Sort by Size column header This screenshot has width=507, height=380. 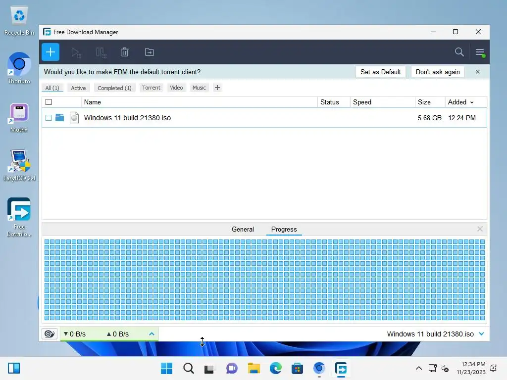pyautogui.click(x=424, y=102)
